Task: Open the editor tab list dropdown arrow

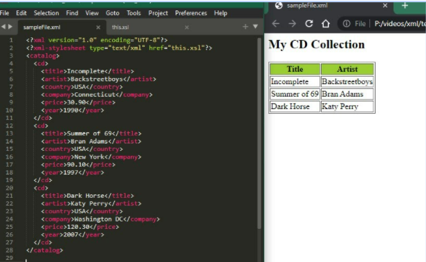Action: click(x=255, y=27)
